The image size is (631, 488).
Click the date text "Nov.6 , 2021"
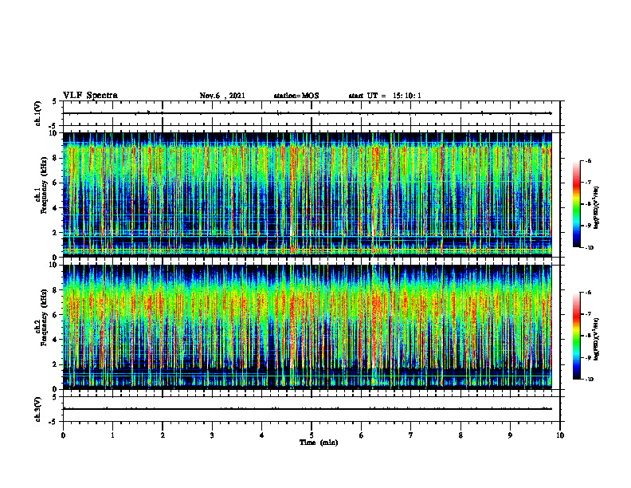pos(222,96)
